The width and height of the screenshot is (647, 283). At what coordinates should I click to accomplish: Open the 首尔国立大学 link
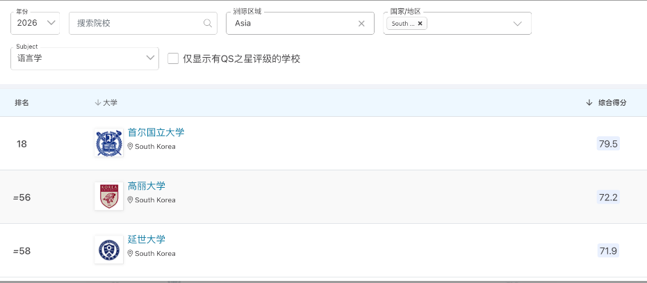click(x=156, y=132)
